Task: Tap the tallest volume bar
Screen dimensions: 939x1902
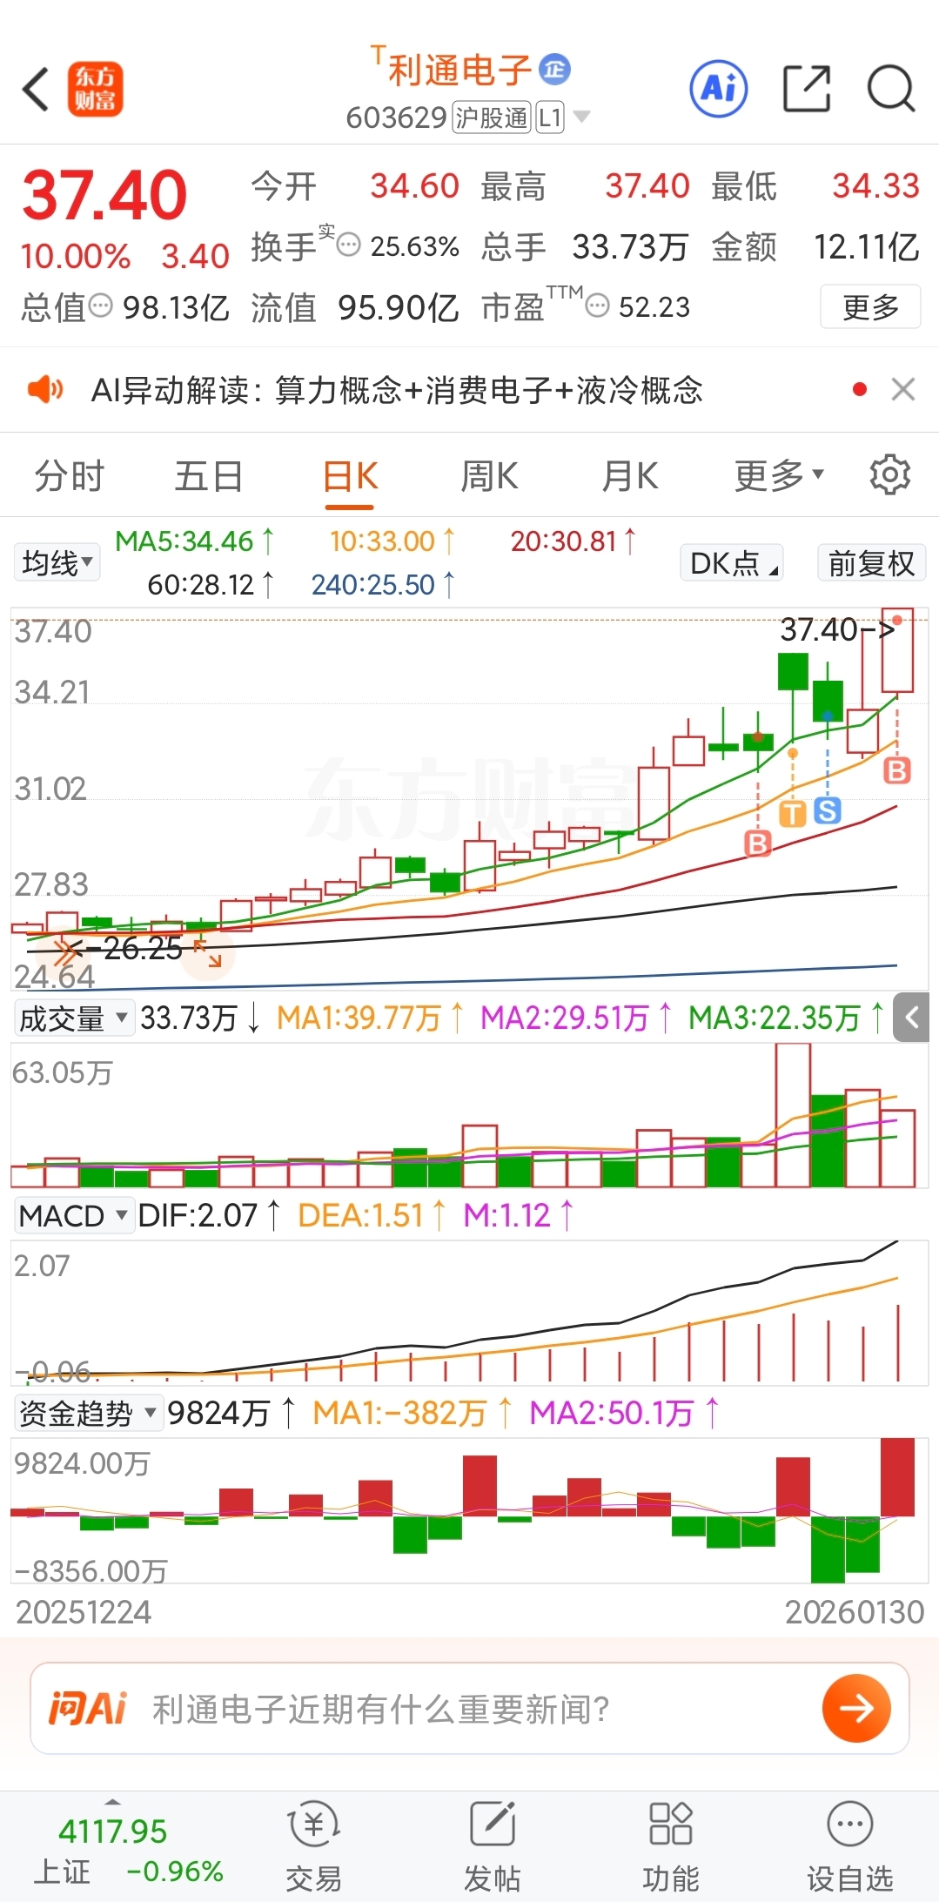Action: tap(793, 1115)
